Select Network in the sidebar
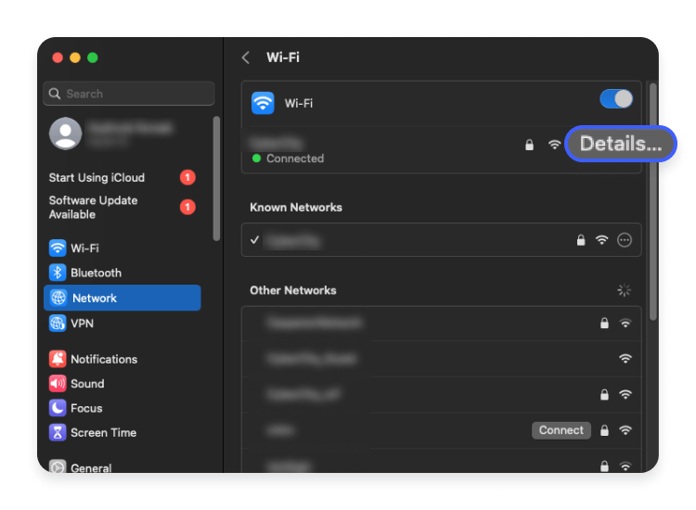 pyautogui.click(x=122, y=298)
